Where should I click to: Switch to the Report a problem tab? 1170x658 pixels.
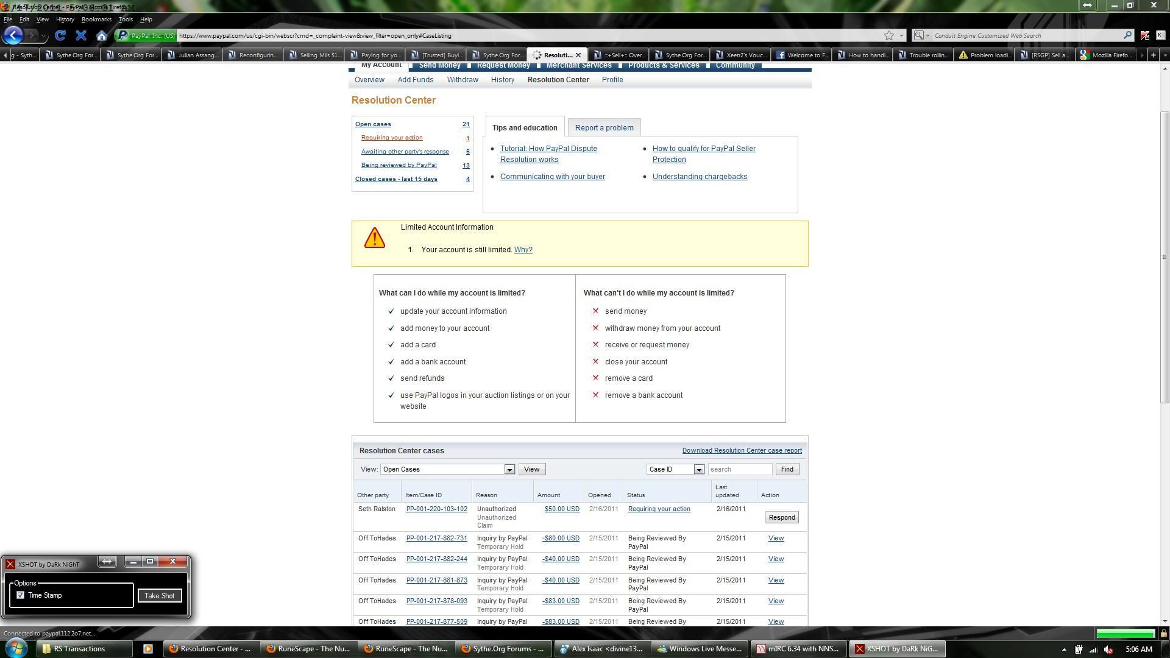tap(604, 127)
